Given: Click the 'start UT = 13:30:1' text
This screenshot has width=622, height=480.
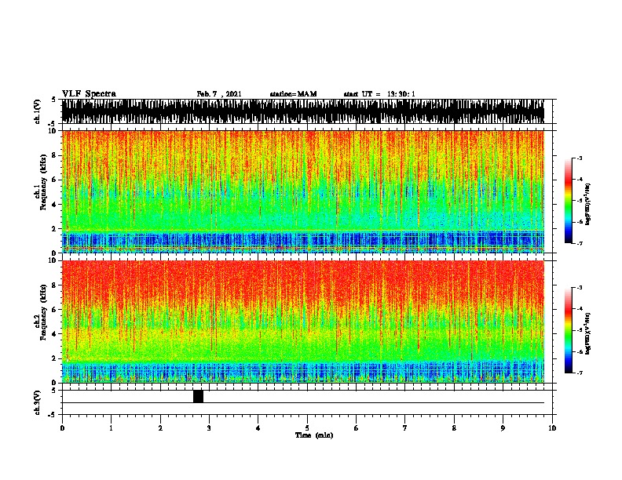Looking at the screenshot, I should coord(379,94).
